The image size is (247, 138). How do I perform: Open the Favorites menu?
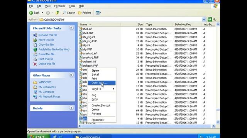[60, 6]
